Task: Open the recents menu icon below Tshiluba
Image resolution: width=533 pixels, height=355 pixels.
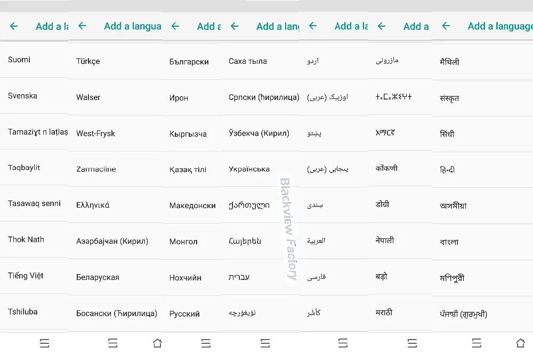Action: (45, 343)
